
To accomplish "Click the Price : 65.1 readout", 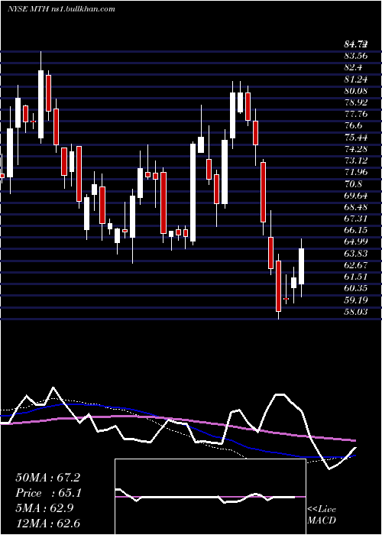I will pos(49,493).
